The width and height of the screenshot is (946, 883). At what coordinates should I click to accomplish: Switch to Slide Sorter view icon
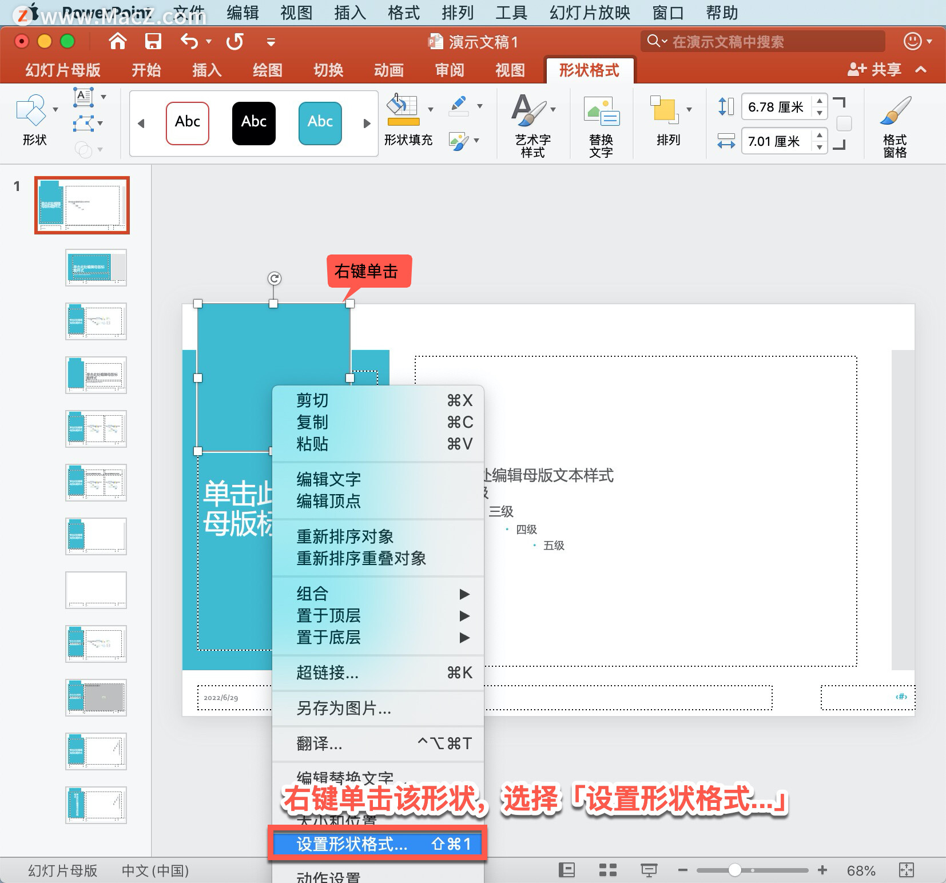607,870
